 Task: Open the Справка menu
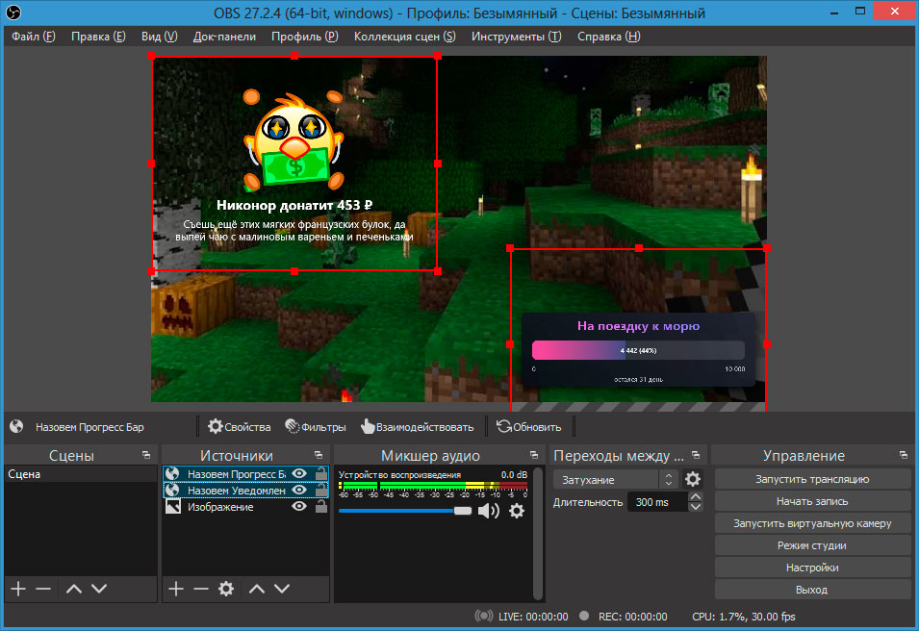608,37
